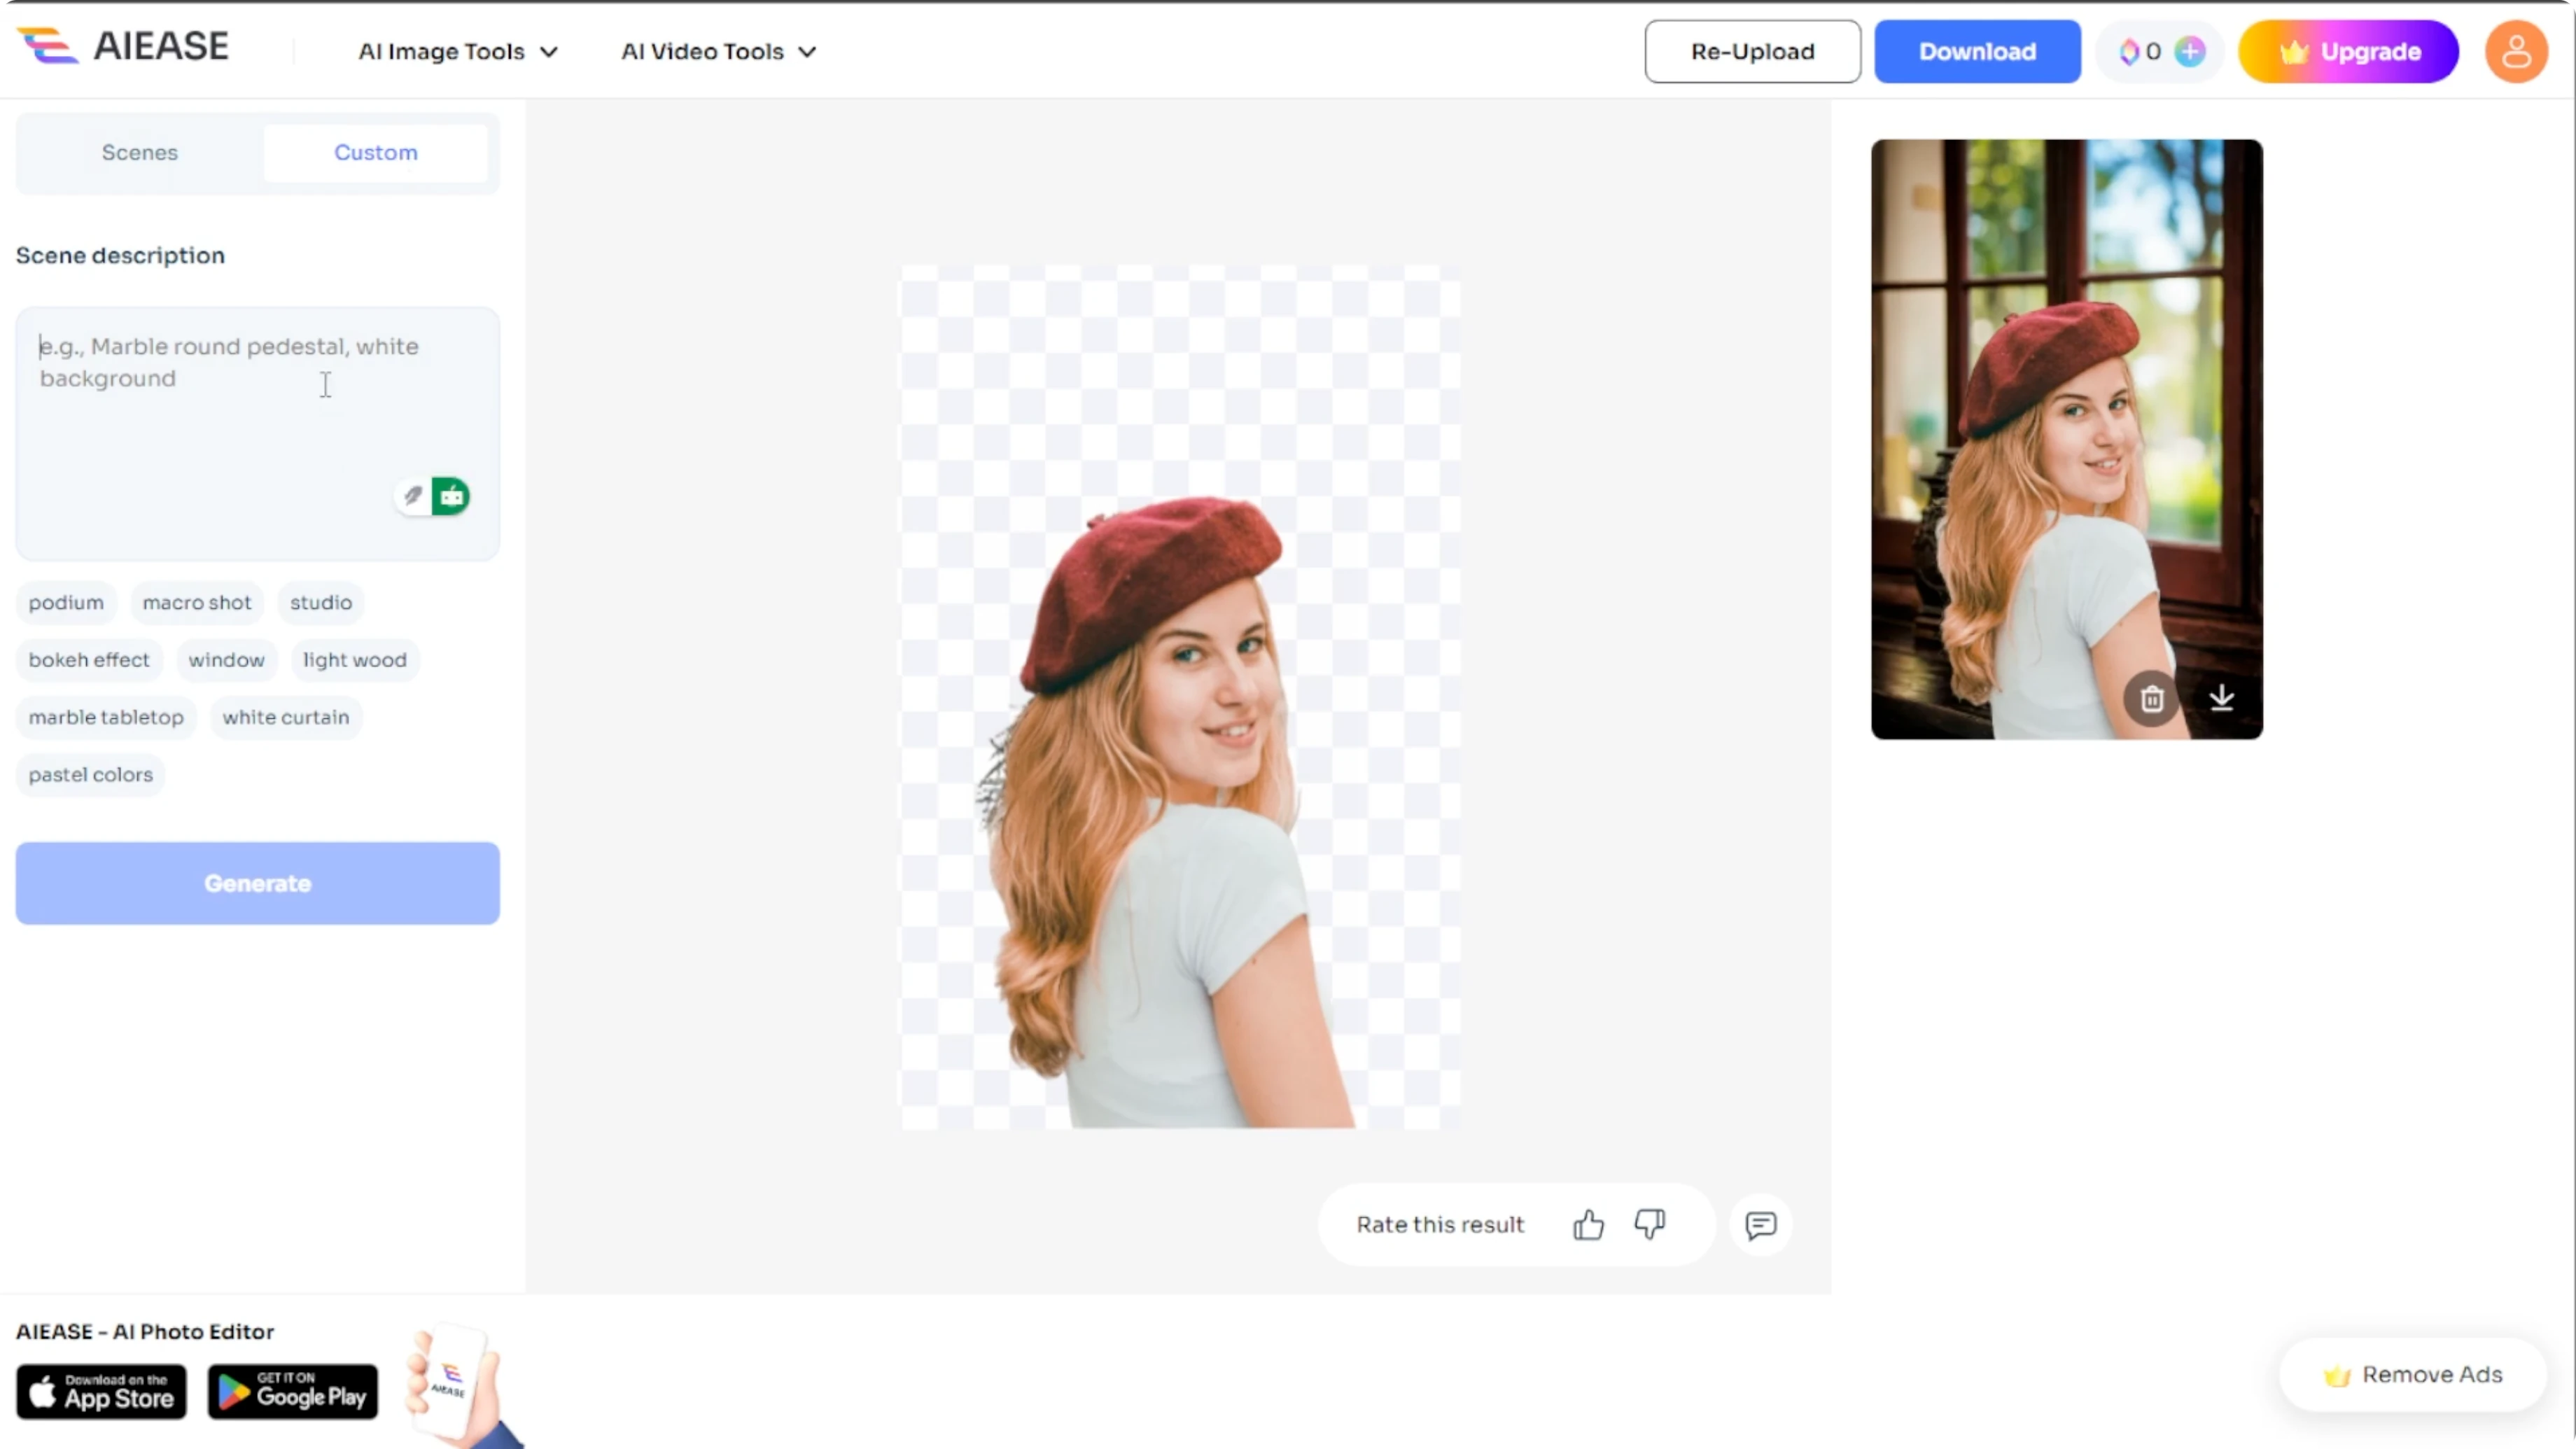The height and width of the screenshot is (1449, 2576).
Task: Click the pen icon in description box
Action: (x=412, y=496)
